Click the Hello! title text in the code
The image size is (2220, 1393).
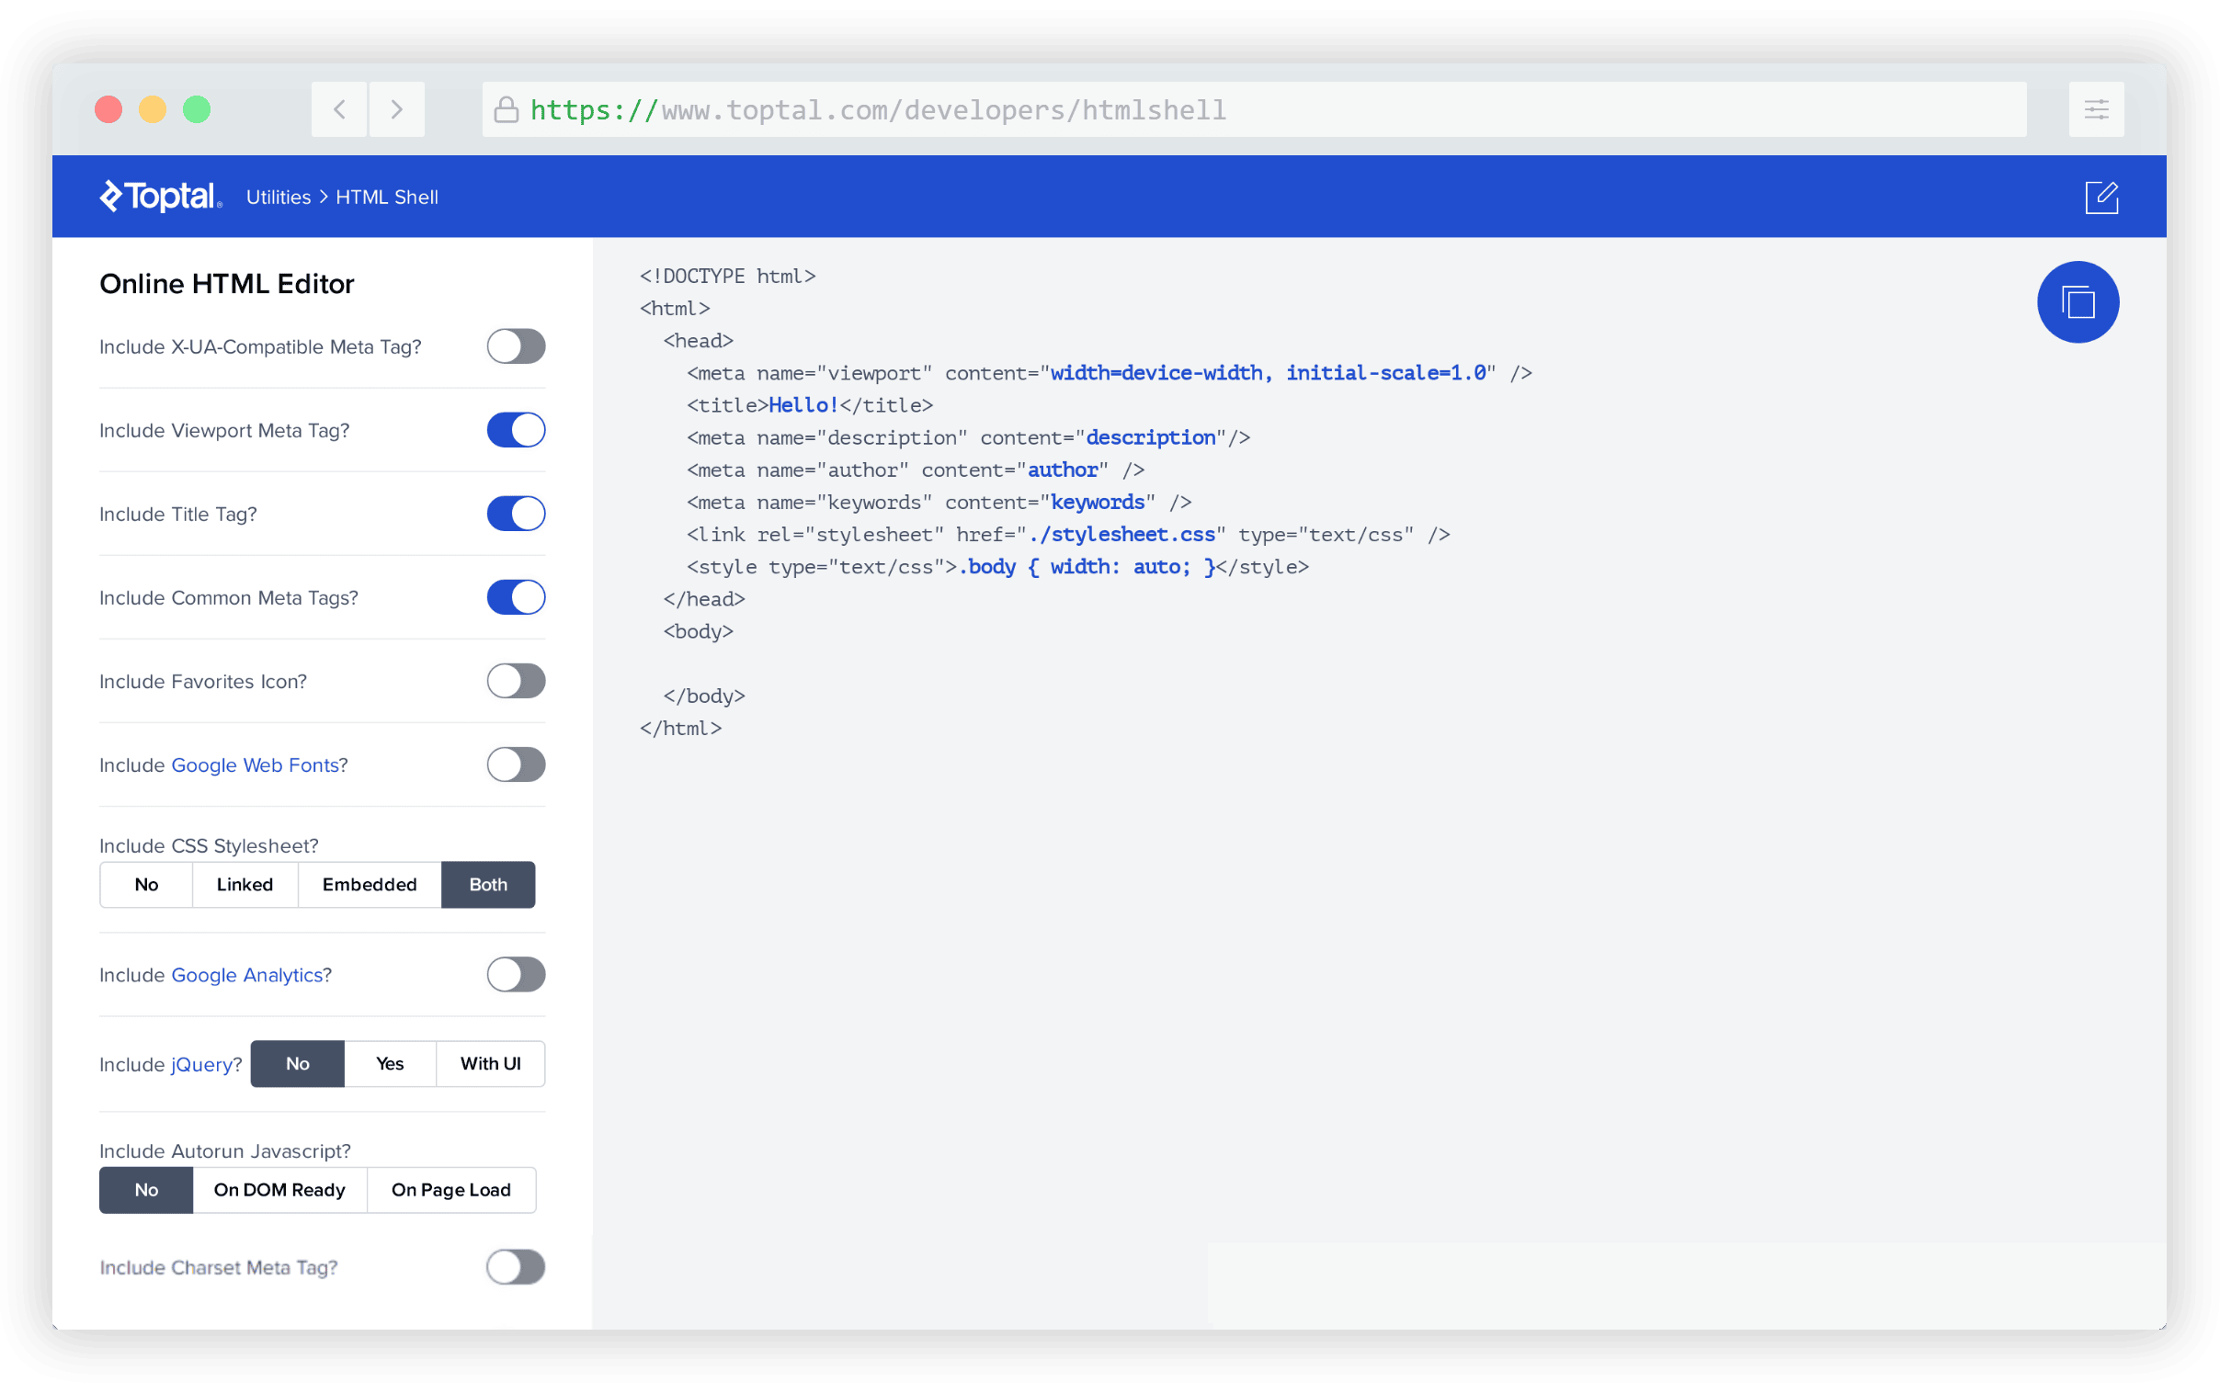tap(803, 405)
